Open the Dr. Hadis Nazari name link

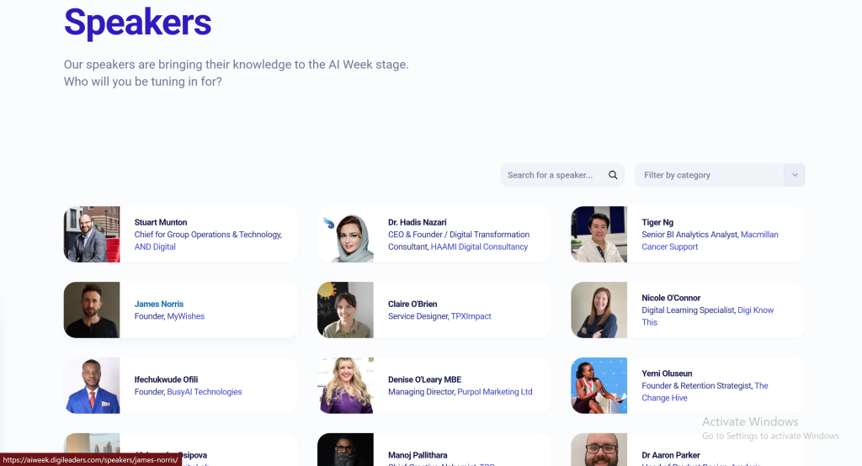[417, 222]
